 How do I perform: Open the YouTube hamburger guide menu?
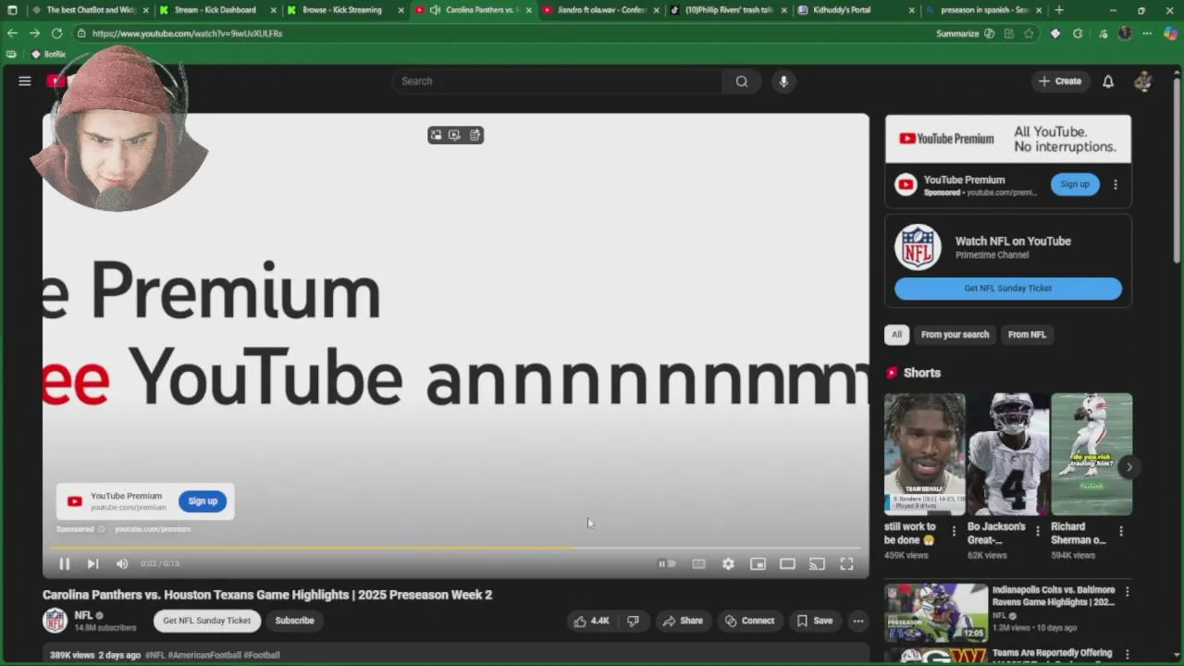point(25,81)
